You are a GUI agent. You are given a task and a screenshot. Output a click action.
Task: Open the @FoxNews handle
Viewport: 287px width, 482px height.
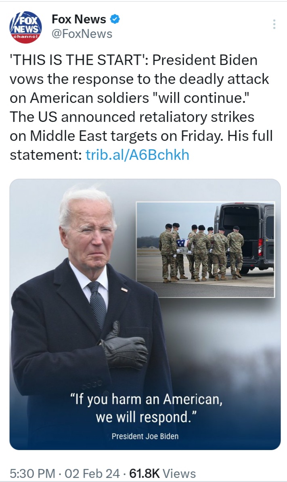82,34
